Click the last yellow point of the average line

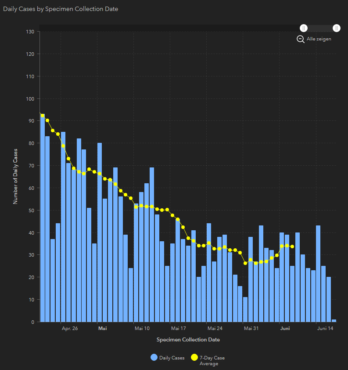pyautogui.click(x=292, y=247)
